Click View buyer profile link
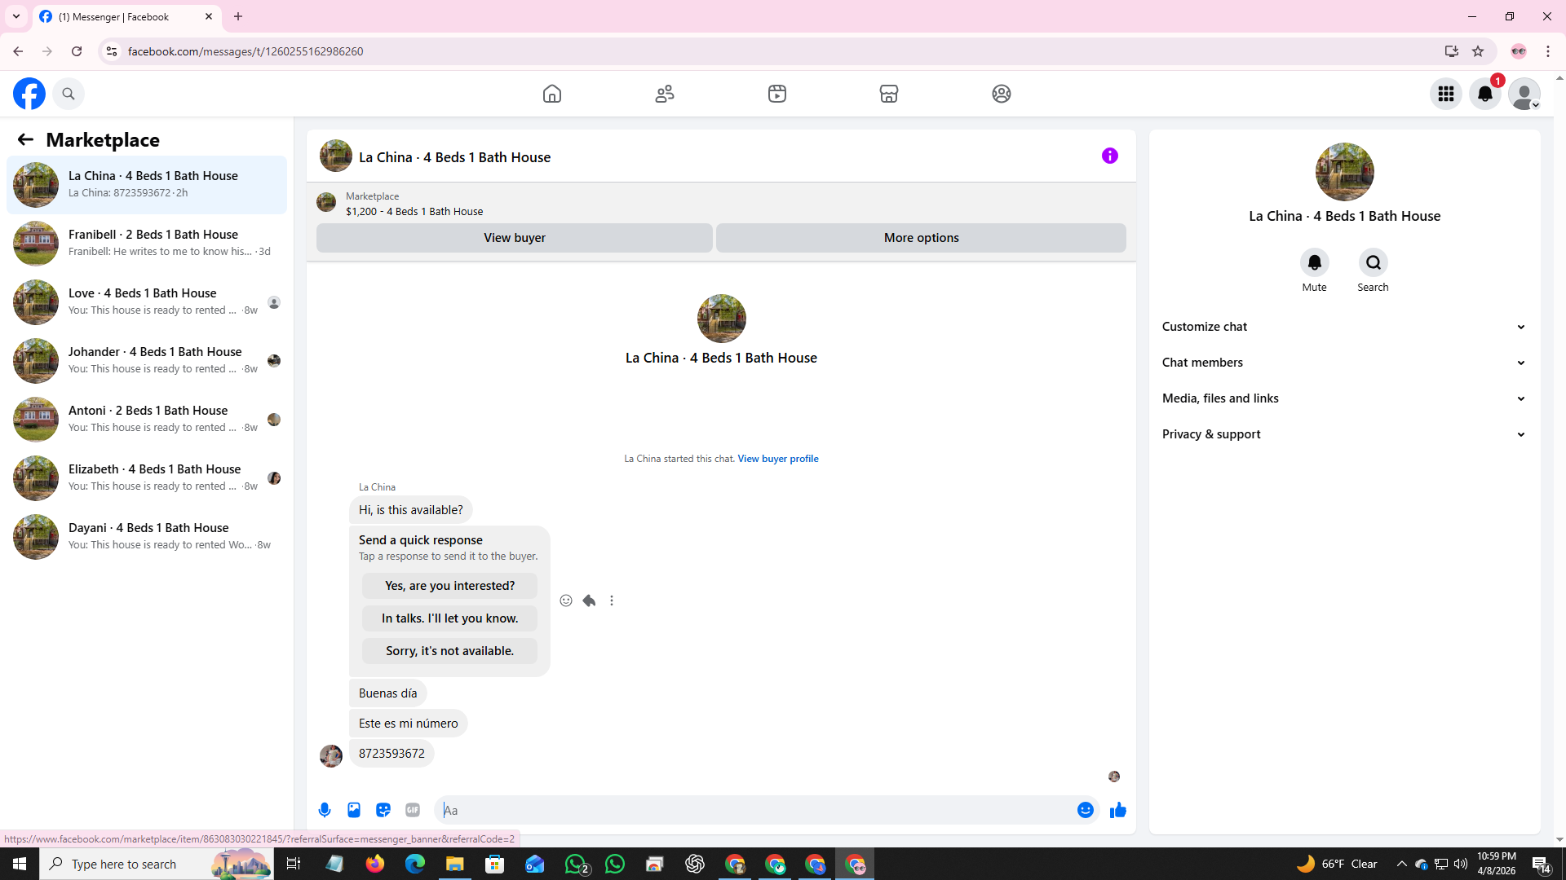This screenshot has height=880, width=1566. click(x=777, y=459)
